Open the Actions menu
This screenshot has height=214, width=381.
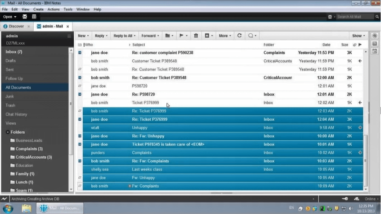click(x=53, y=9)
